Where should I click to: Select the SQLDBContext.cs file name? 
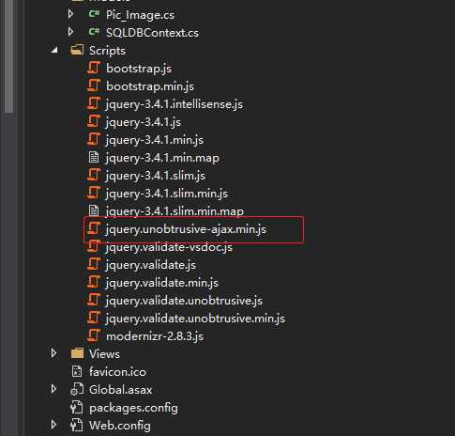click(x=152, y=33)
